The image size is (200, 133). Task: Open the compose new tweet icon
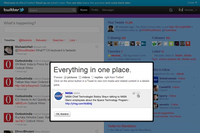point(171,10)
